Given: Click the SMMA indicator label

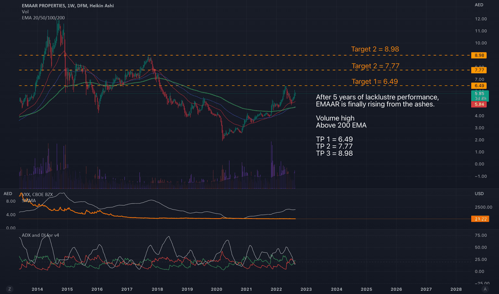Looking at the screenshot, I should pos(29,200).
